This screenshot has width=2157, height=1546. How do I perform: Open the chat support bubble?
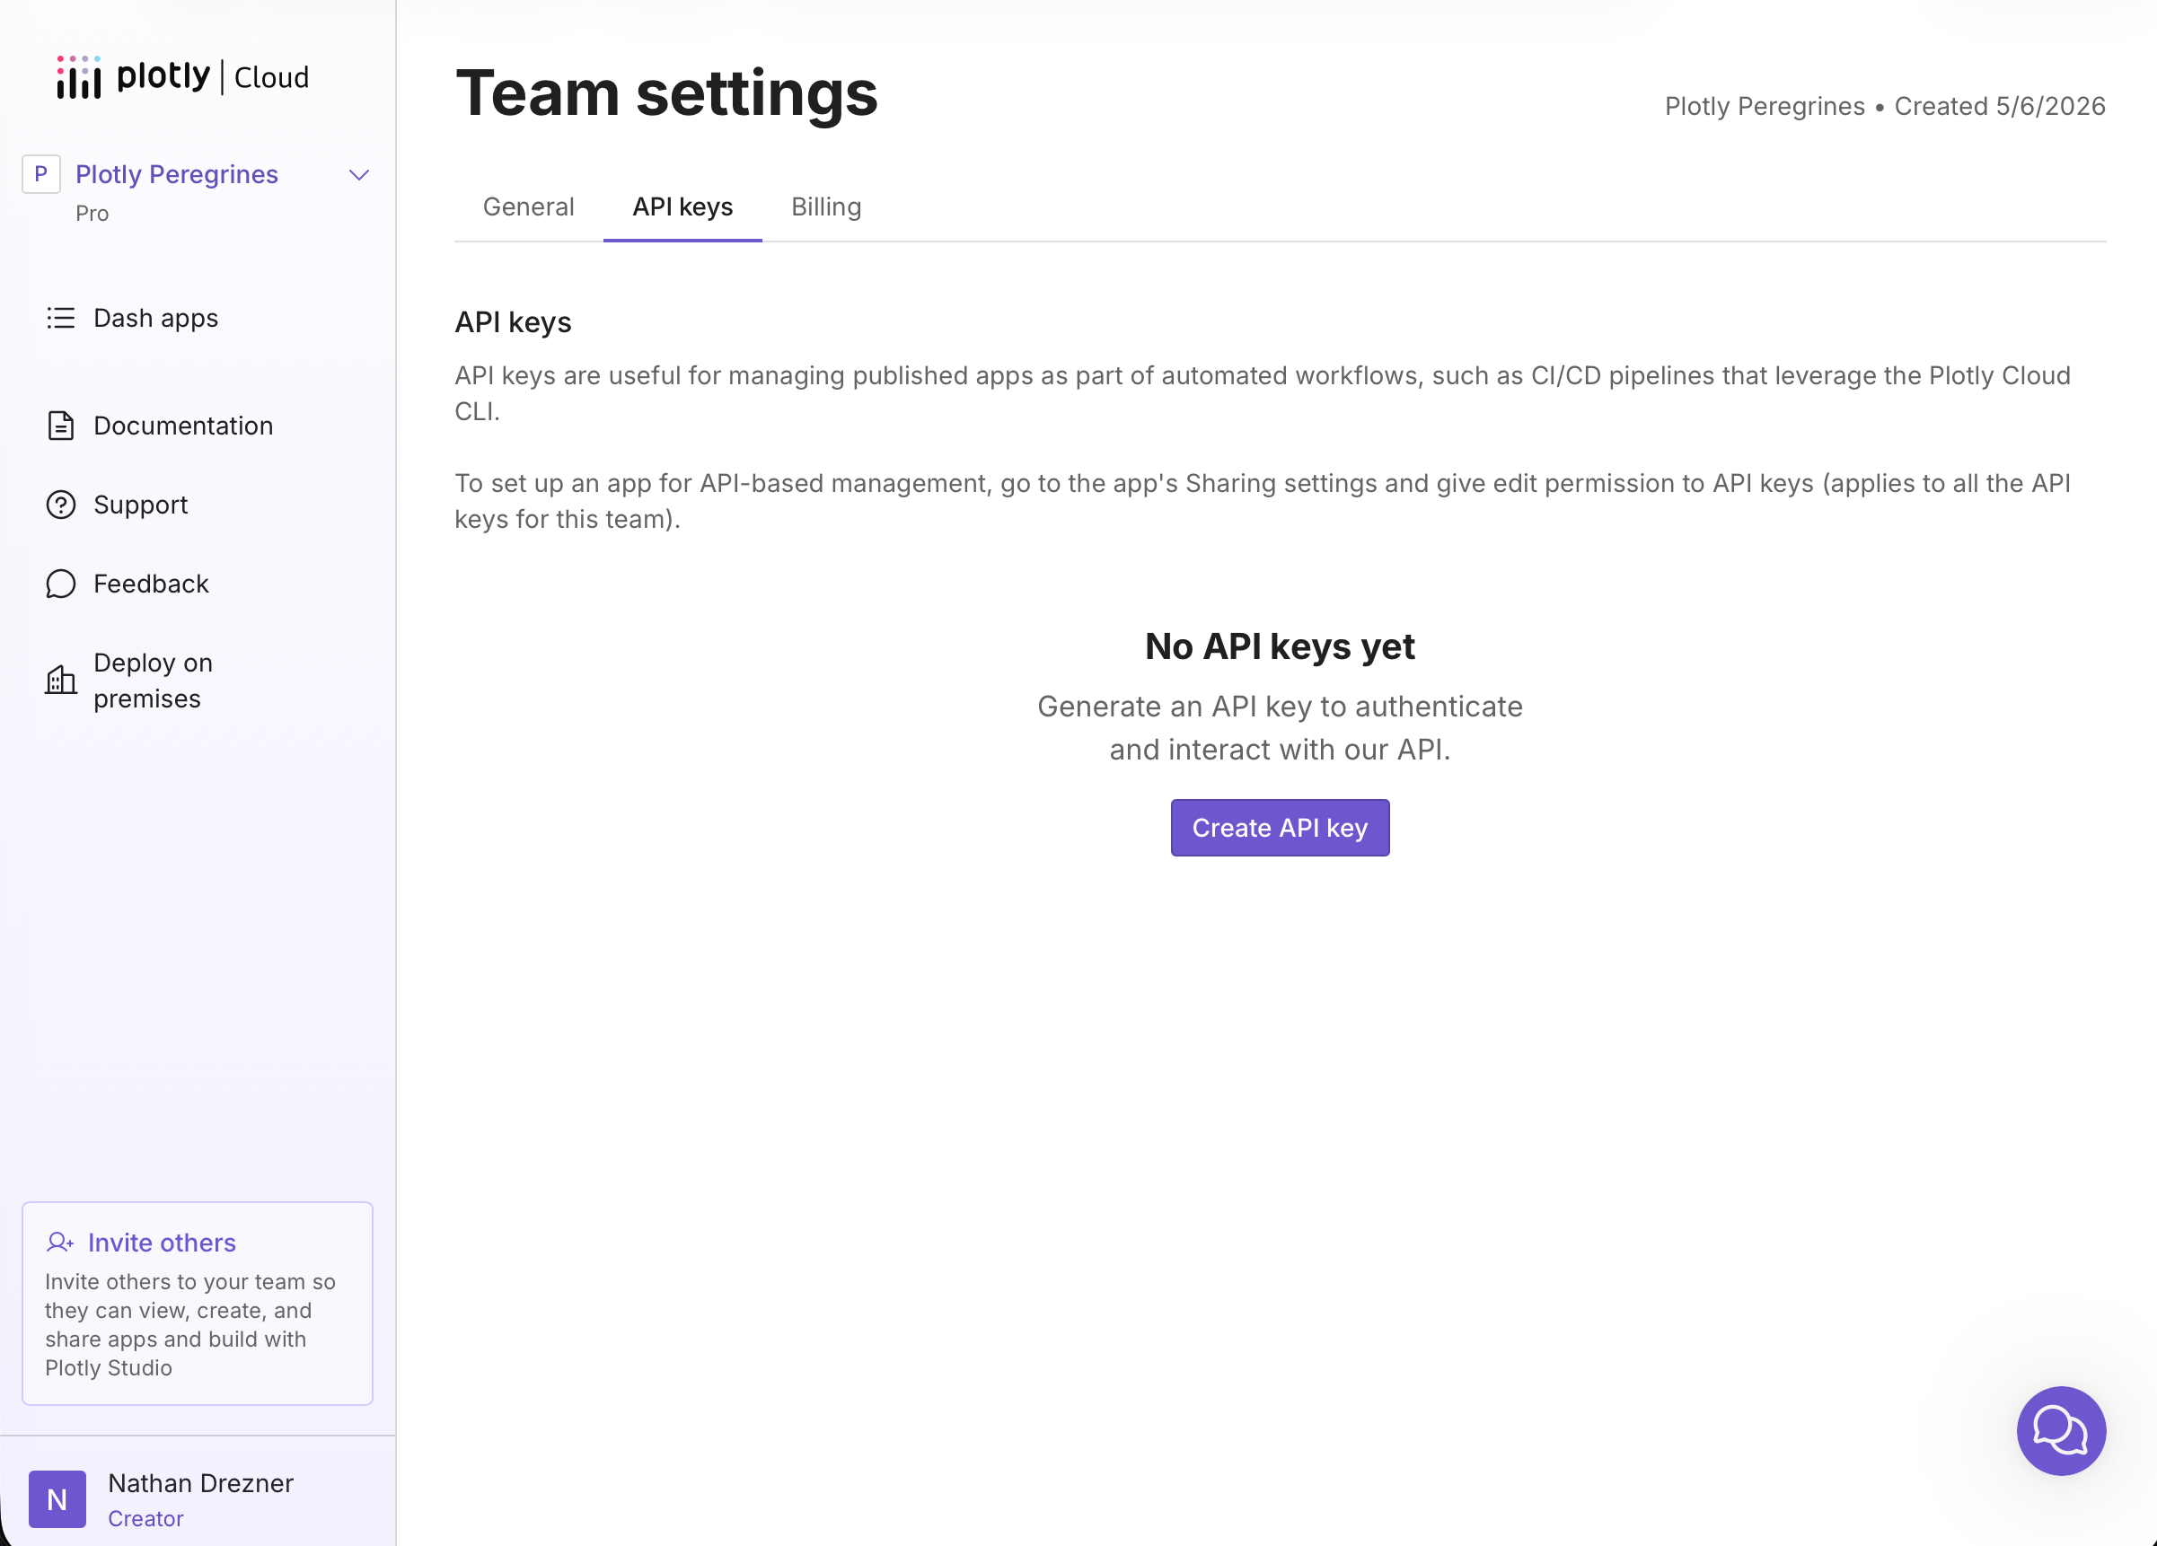2061,1430
